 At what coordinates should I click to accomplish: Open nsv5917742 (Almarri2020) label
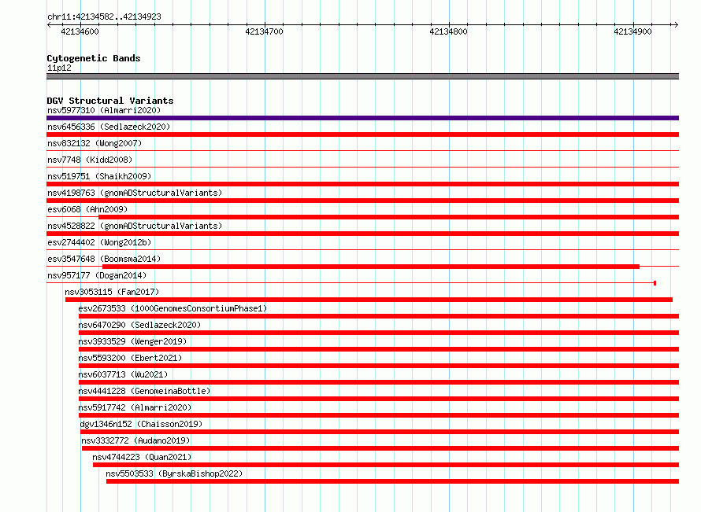135,407
